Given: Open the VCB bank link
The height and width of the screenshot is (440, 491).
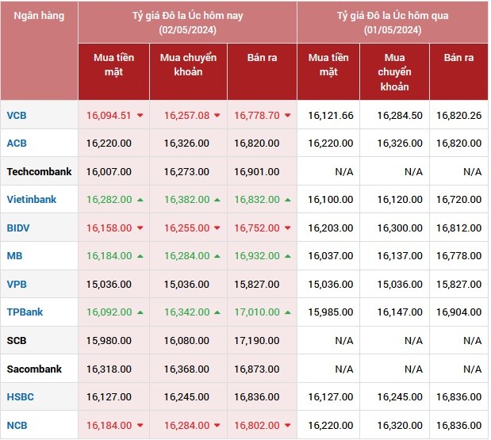Looking at the screenshot, I should 17,116.
